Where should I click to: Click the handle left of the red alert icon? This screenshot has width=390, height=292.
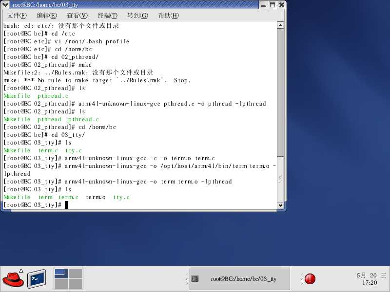[302, 279]
